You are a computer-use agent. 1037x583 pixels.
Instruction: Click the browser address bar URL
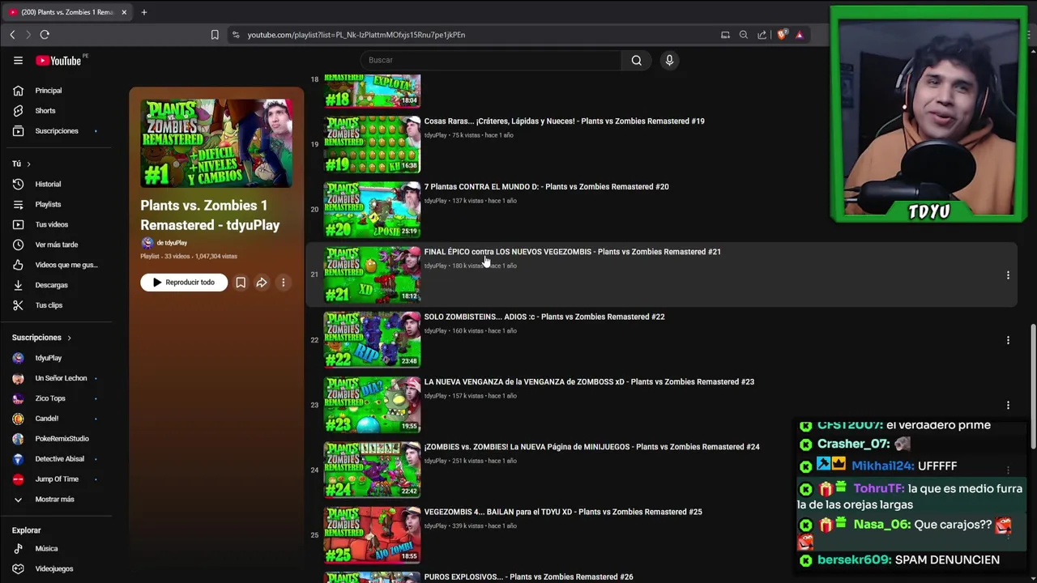pyautogui.click(x=356, y=35)
